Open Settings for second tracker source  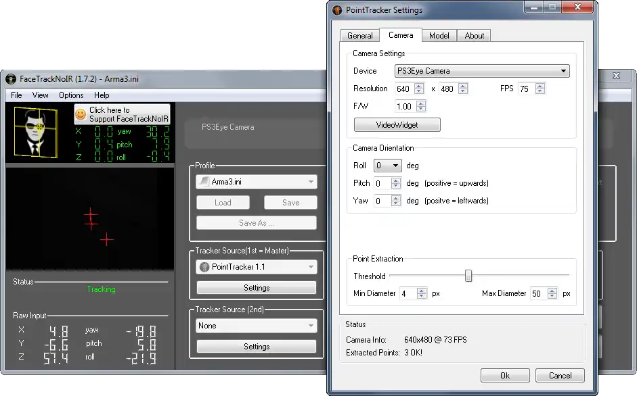click(257, 347)
